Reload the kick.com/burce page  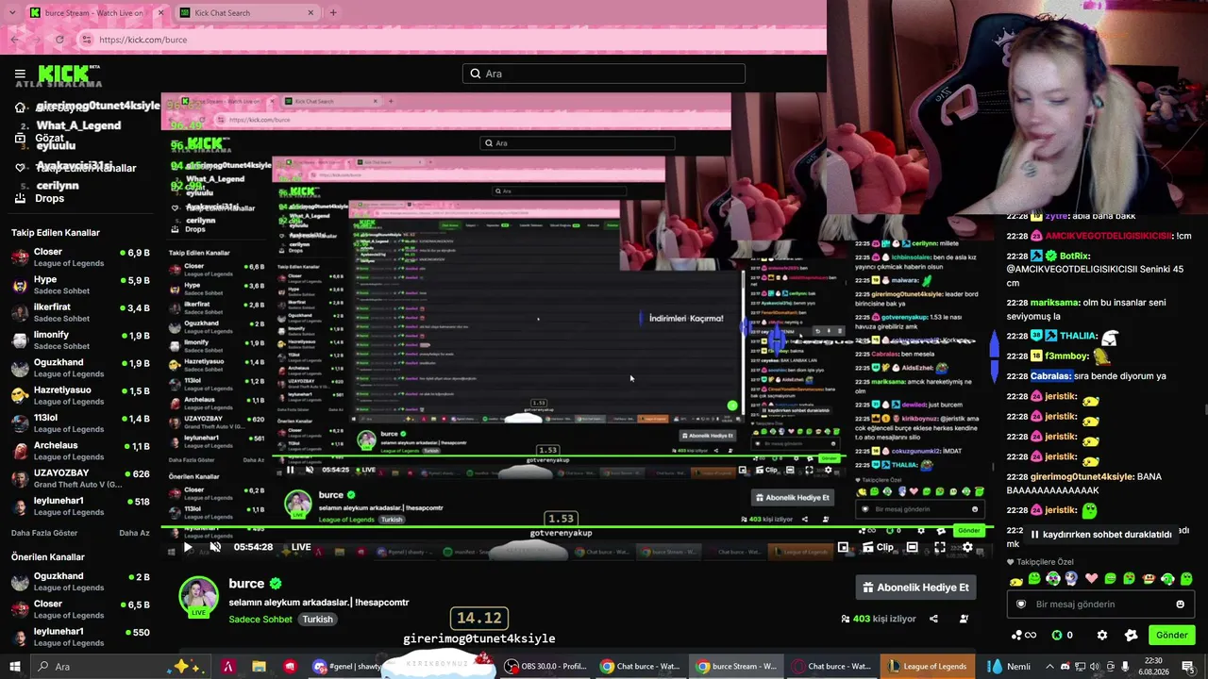tap(59, 40)
